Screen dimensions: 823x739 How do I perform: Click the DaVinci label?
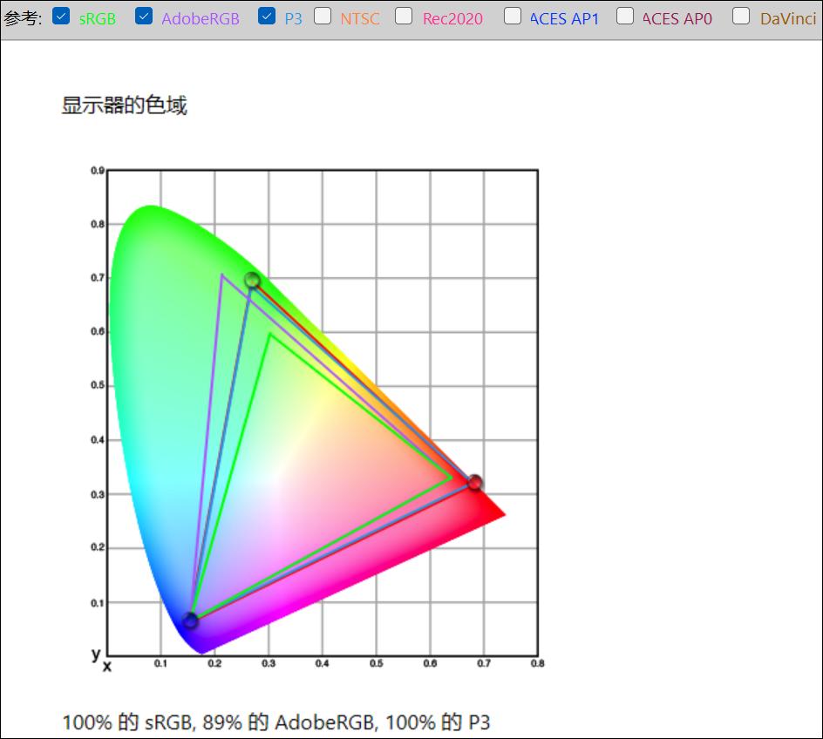[x=788, y=19]
